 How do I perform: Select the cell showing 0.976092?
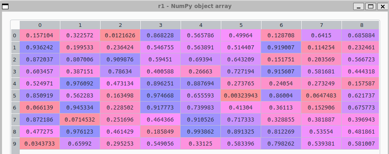click(80, 83)
